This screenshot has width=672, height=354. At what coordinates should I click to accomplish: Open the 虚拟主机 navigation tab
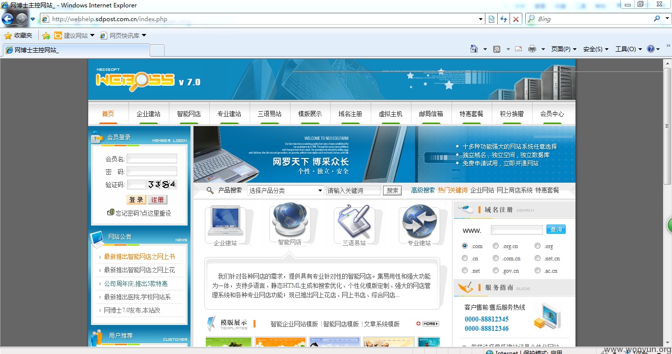[x=390, y=114]
